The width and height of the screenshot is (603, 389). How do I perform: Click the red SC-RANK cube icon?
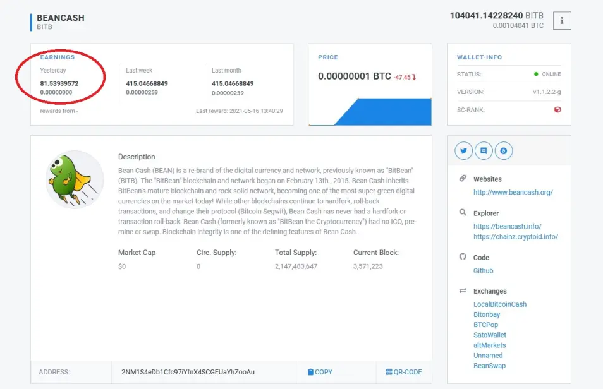click(x=557, y=109)
